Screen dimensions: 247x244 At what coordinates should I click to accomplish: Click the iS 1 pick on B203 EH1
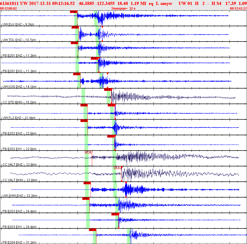(x=115, y=214)
